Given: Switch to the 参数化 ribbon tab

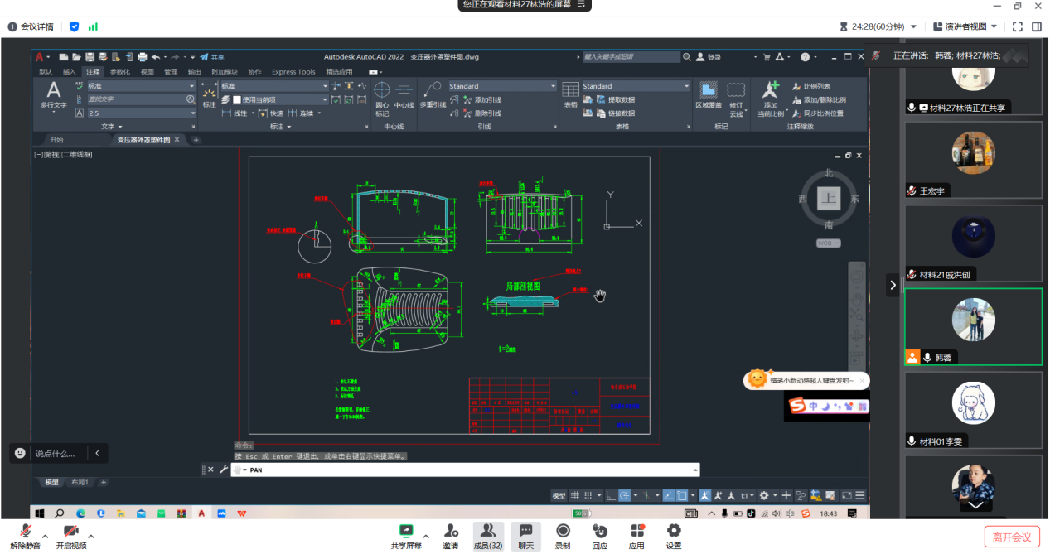Looking at the screenshot, I should pyautogui.click(x=119, y=72).
